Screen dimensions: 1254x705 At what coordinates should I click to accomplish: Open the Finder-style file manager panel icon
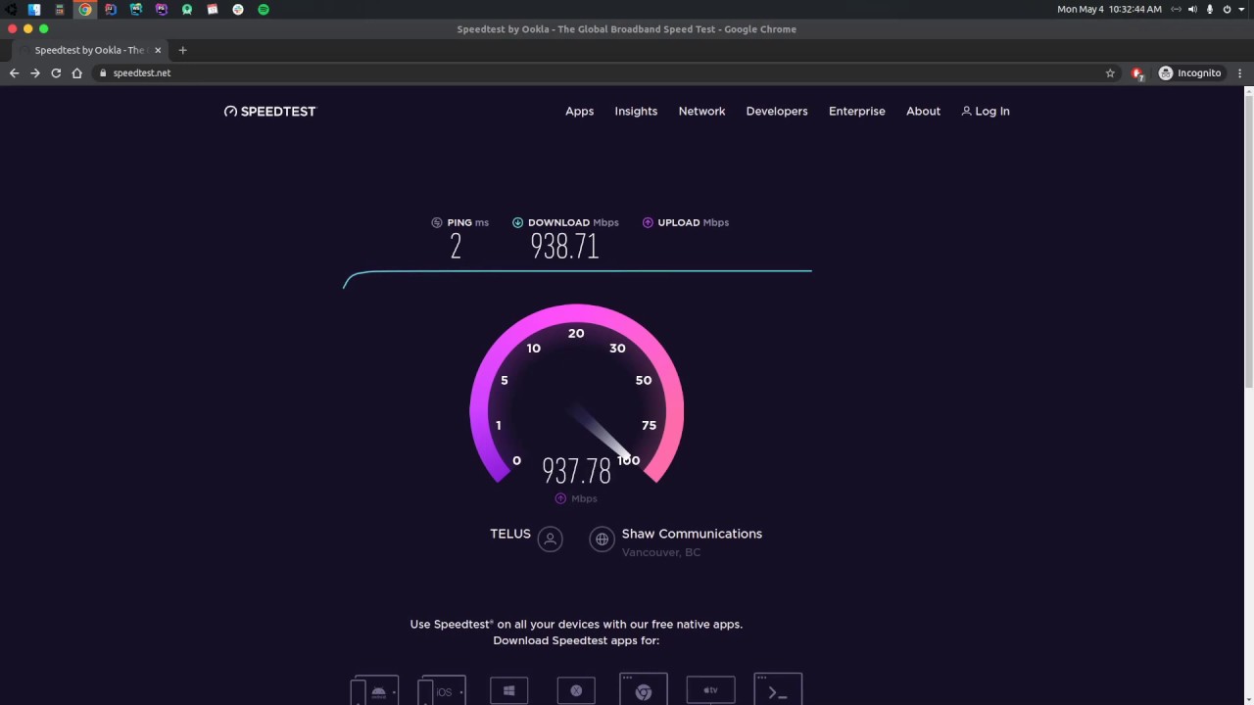pyautogui.click(x=34, y=10)
